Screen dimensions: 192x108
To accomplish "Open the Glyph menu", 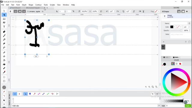I will coord(24,5).
